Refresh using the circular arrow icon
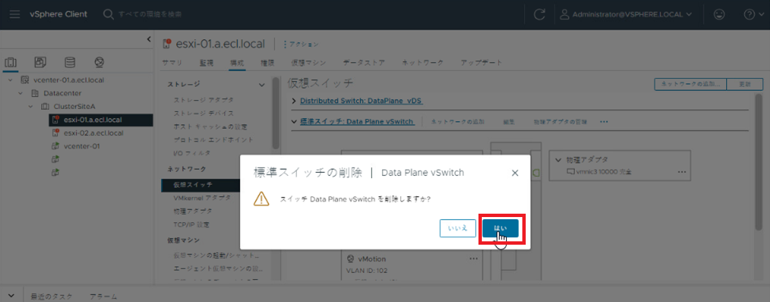This screenshot has height=302, width=770. point(539,14)
